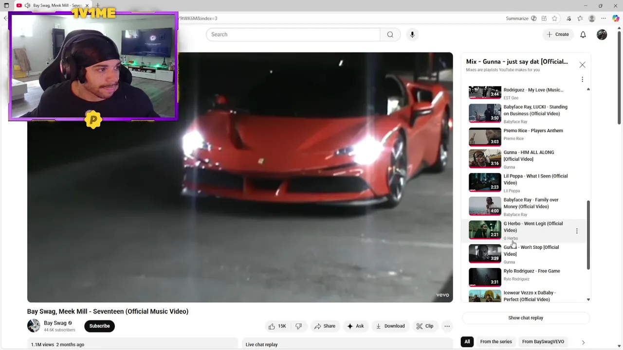Play Gunna HIM ALL ALONG thumbnail
Image resolution: width=623 pixels, height=350 pixels.
coord(485,158)
